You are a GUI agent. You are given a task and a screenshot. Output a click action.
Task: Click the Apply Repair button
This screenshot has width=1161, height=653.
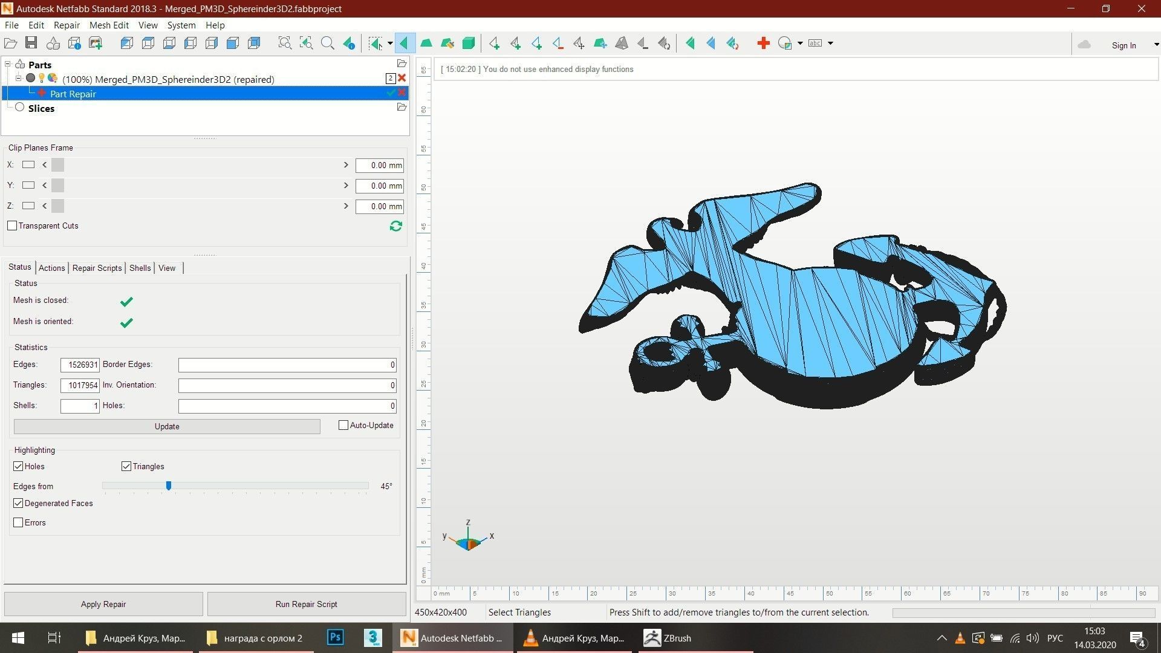(103, 604)
